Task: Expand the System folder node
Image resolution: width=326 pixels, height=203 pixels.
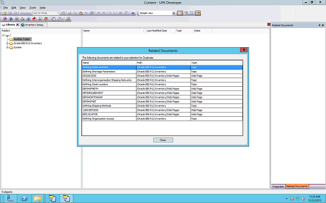Action: coord(7,47)
